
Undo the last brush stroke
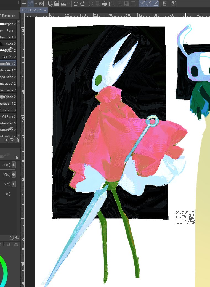[76, 4]
